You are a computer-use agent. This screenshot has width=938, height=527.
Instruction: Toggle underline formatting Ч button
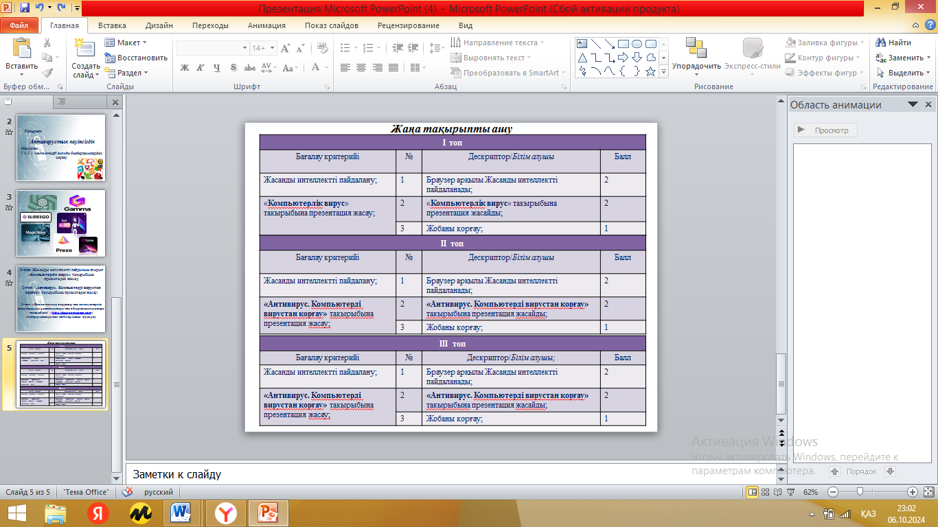tap(216, 67)
